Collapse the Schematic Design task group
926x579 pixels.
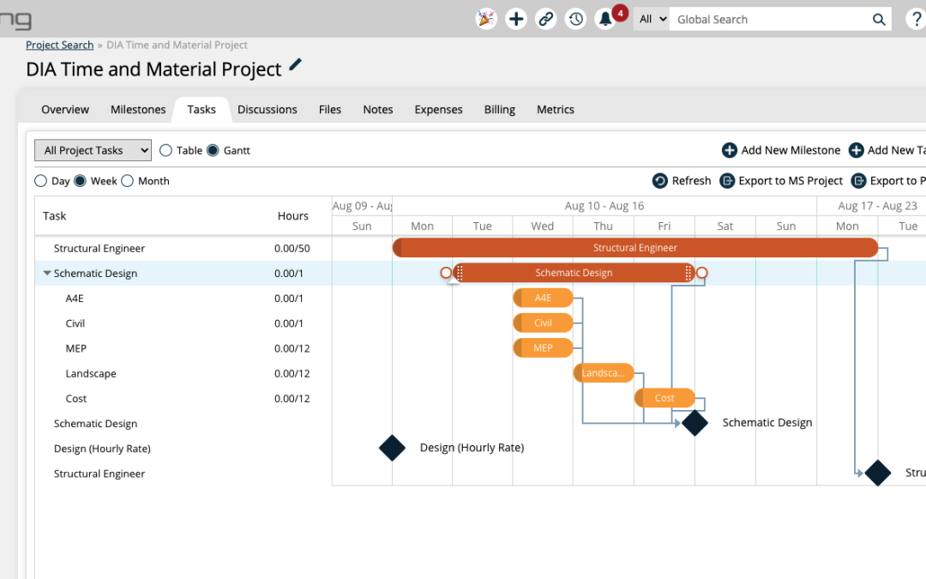pyautogui.click(x=47, y=274)
